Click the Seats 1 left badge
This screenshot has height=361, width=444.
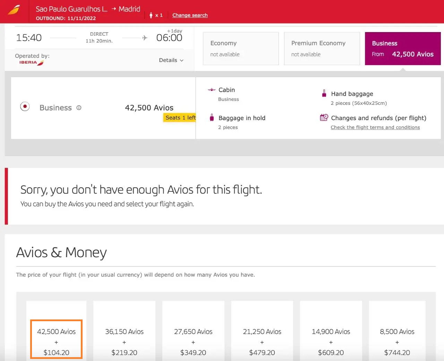point(180,118)
